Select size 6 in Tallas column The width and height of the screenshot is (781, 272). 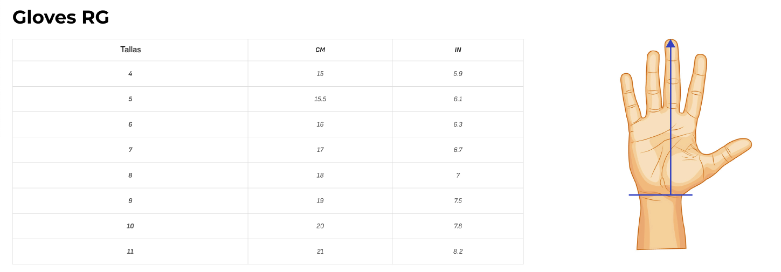[x=130, y=124]
